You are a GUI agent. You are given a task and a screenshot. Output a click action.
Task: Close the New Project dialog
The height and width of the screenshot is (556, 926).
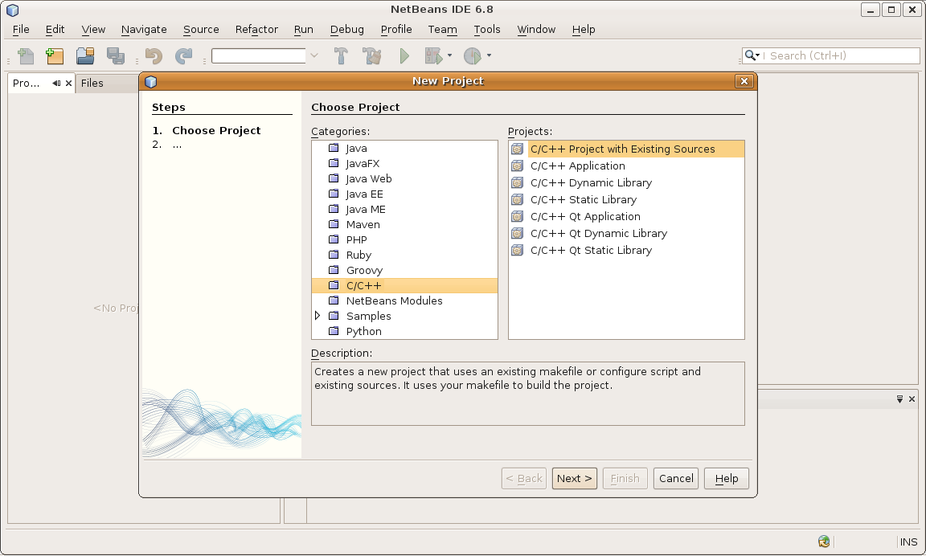point(744,81)
